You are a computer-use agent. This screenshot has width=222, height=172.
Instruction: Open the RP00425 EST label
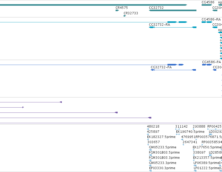coord(214,127)
